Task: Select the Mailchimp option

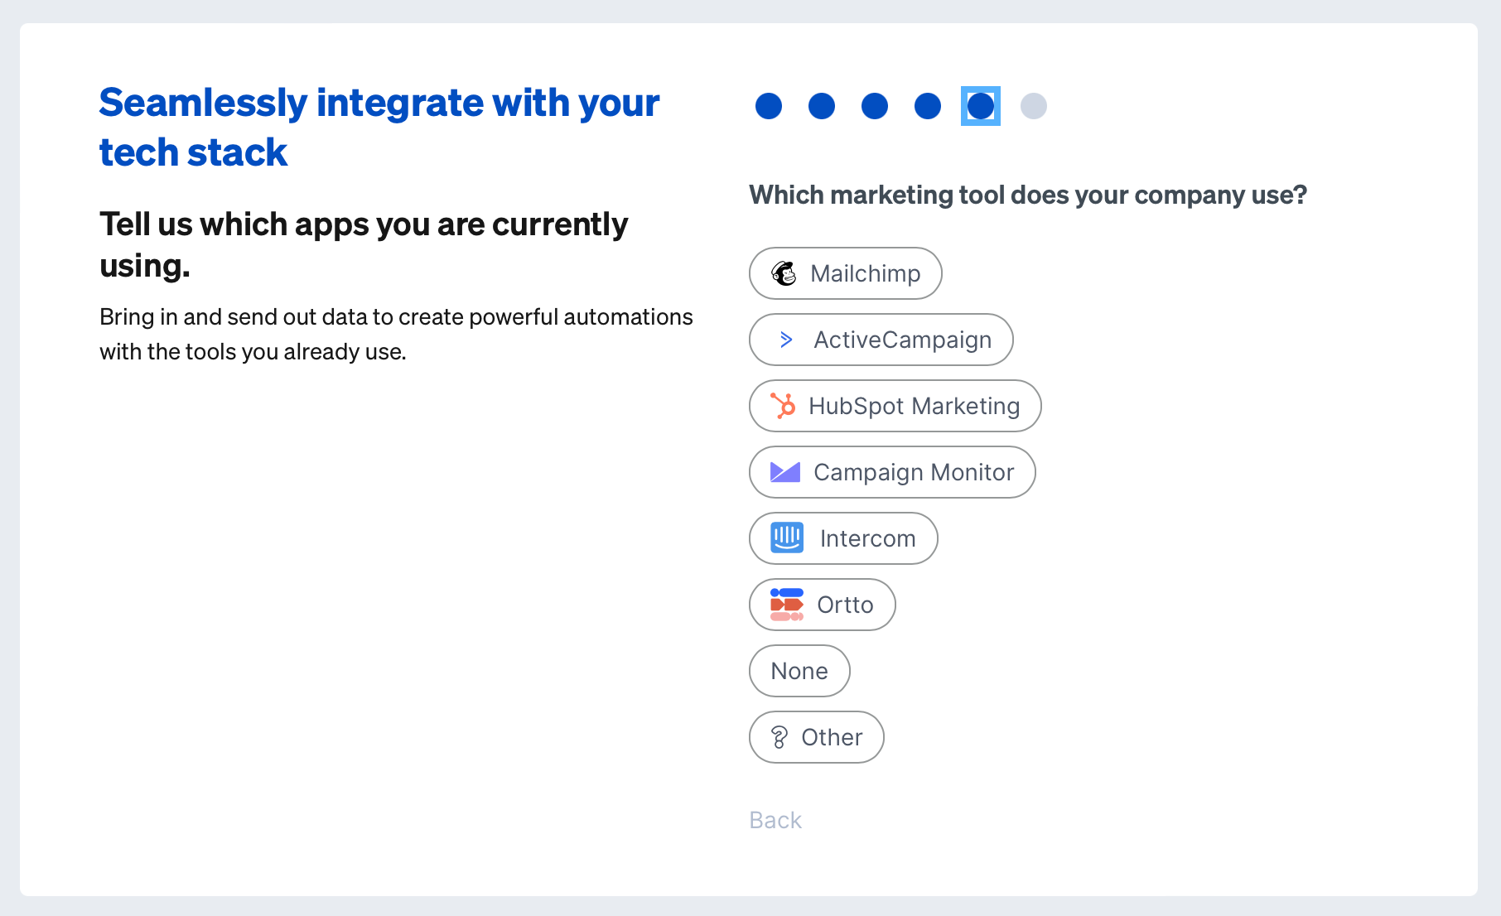Action: pos(865,273)
